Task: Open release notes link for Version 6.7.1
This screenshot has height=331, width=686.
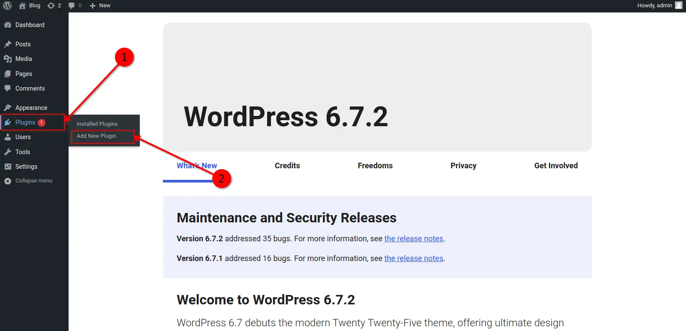Action: point(414,258)
